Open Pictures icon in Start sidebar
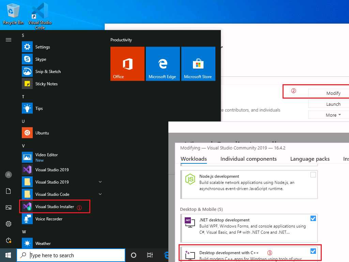This screenshot has height=262, width=349. pyautogui.click(x=9, y=207)
